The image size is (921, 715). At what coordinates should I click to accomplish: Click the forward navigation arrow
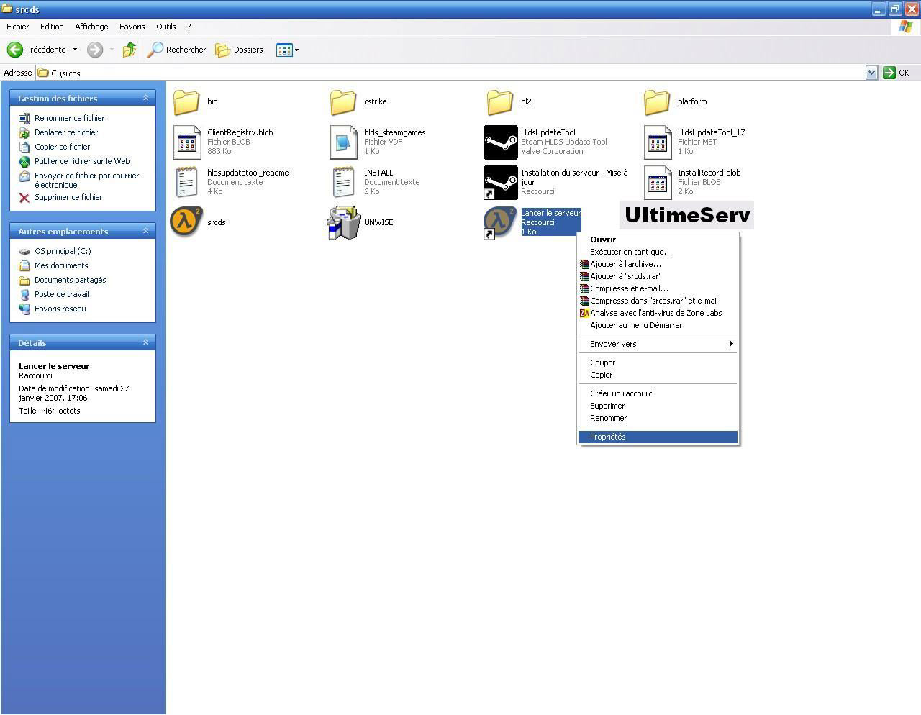pos(95,50)
